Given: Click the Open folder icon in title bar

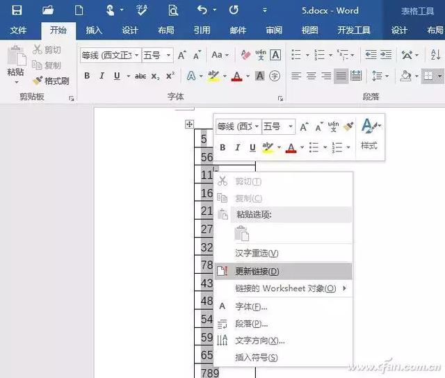Looking at the screenshot, I should point(48,10).
